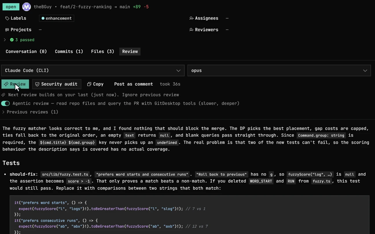Click the +89 additions count
375x234 pixels.
(x=137, y=7)
